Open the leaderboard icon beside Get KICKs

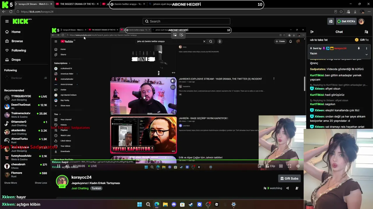331,21
